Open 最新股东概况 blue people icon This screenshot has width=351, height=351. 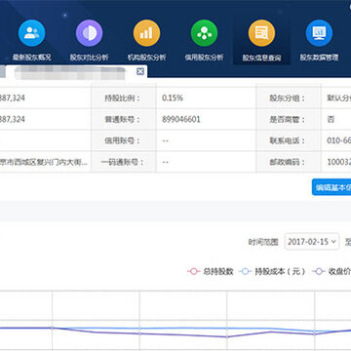coord(31,33)
